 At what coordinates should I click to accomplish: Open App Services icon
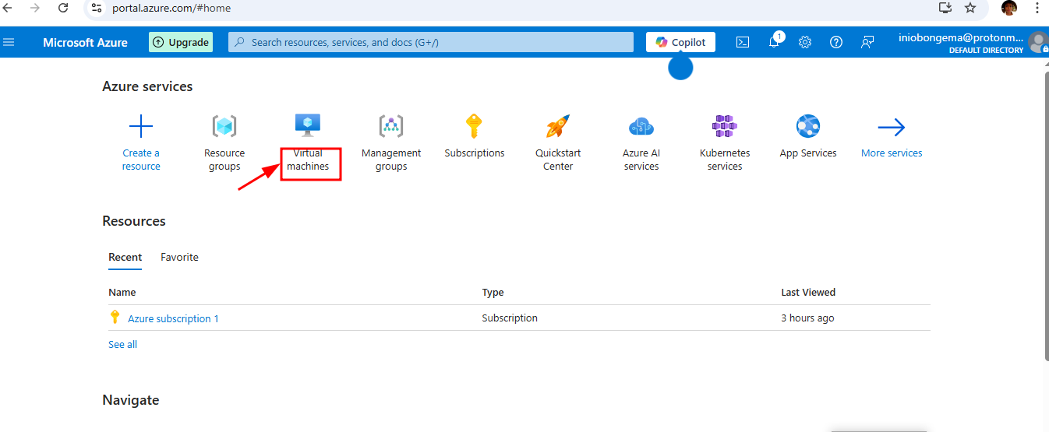coord(808,126)
